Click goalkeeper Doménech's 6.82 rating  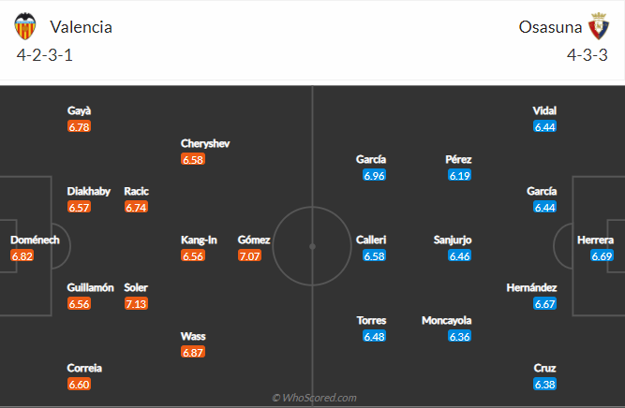22,255
